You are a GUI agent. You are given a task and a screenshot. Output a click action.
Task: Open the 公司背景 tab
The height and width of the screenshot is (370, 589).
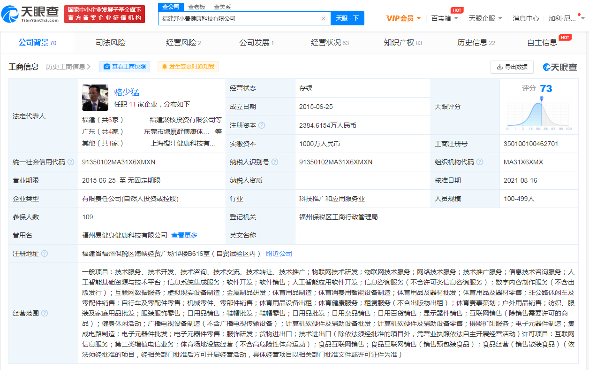[x=38, y=43]
